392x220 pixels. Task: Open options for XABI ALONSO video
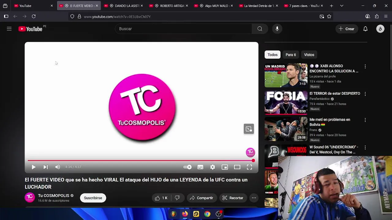coord(365,67)
